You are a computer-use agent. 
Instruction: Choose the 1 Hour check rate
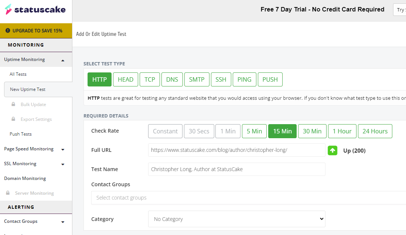pyautogui.click(x=342, y=131)
